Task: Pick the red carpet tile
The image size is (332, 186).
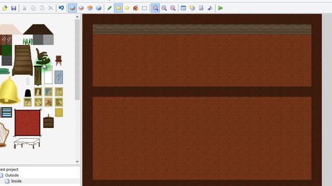Action: coord(27,123)
